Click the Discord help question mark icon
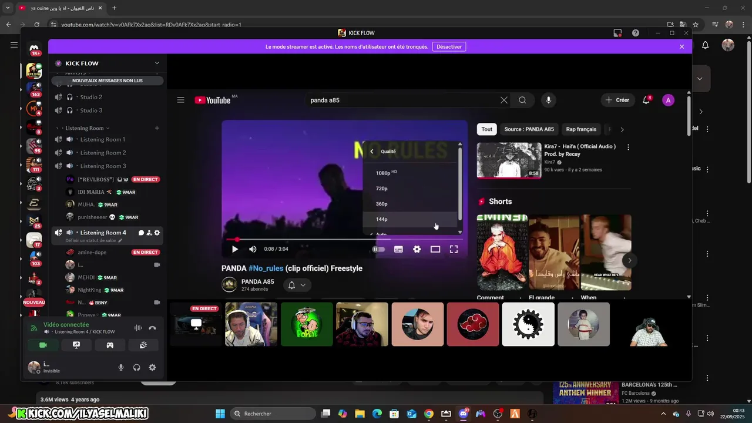This screenshot has width=752, height=423. coord(636,33)
